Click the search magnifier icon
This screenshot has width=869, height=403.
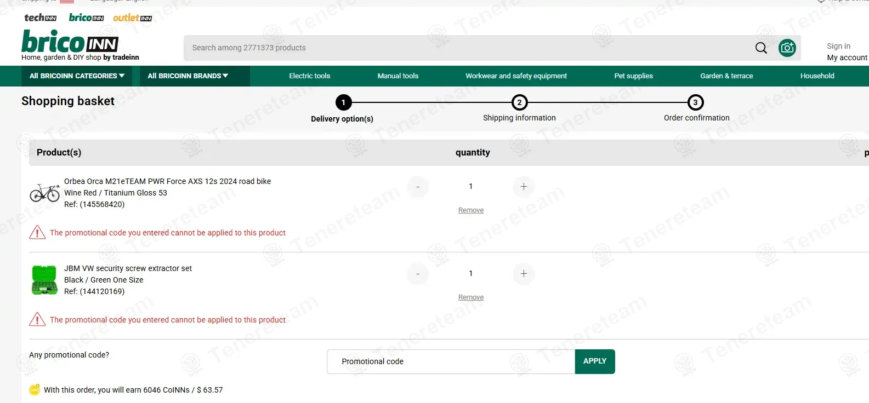[x=761, y=48]
